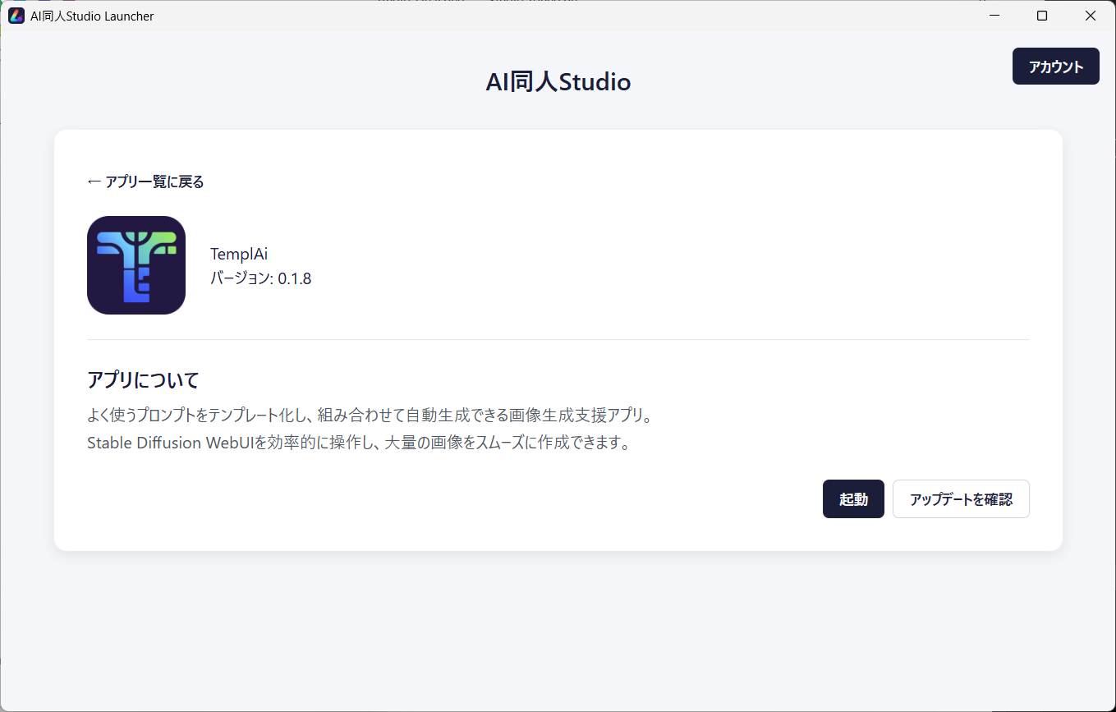
Task: Click the description line starting with よく使うプロンプト
Action: 370,416
